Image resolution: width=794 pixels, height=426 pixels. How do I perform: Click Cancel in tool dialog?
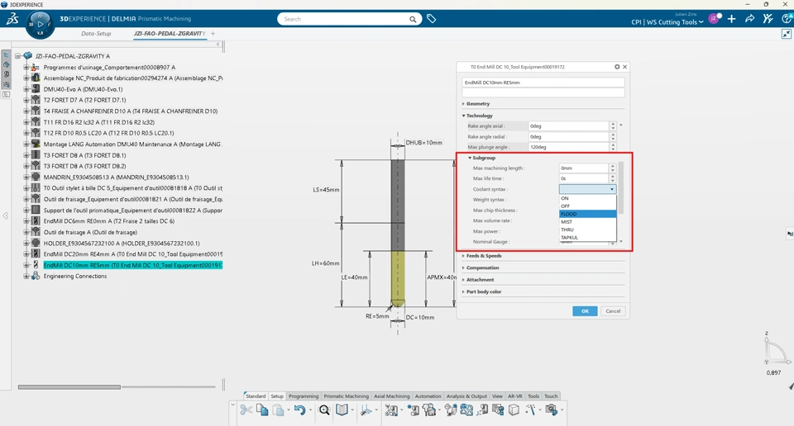point(613,311)
